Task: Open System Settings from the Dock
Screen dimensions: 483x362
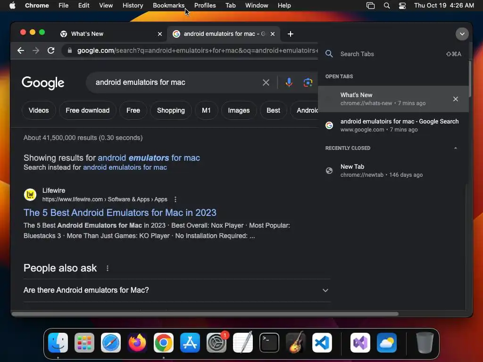Action: point(217,343)
